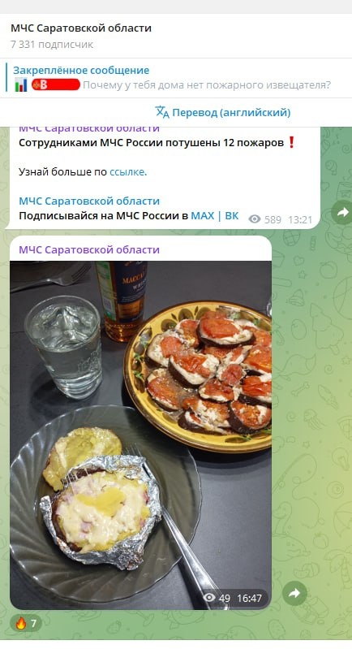352x649 pixels.
Task: Follow the ссылке hyperlink in the post
Action: coord(127,171)
